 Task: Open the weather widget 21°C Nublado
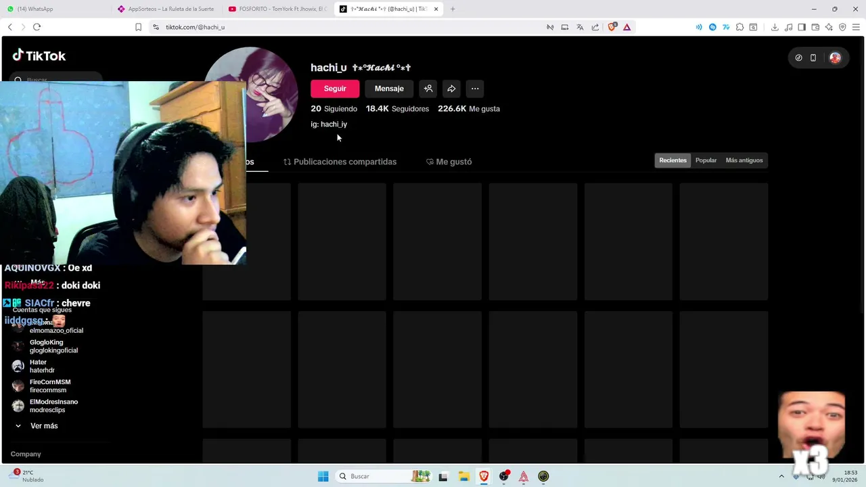(x=27, y=476)
